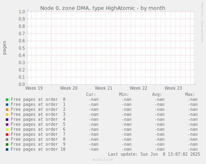Image resolution: width=206 pixels, height=164 pixels.
Task: Click the red order 7 legend swatch
Action: [x=7, y=135]
